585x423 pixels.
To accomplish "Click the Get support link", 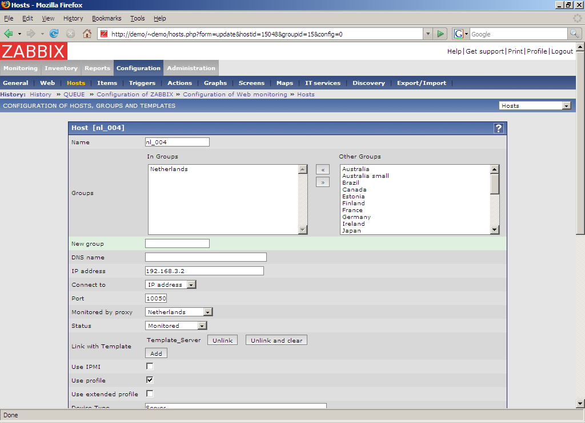I will (484, 51).
